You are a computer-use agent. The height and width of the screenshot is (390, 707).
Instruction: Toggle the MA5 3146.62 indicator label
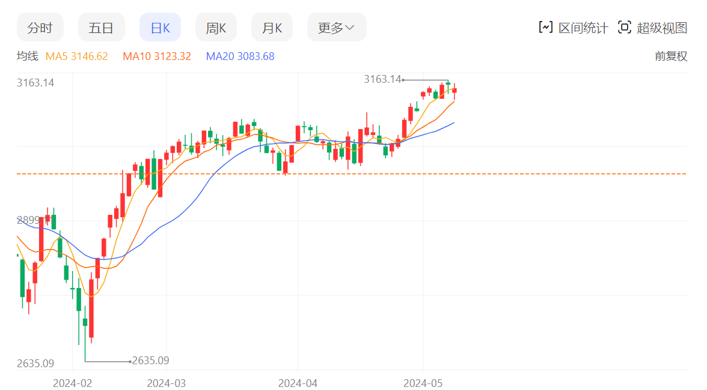(x=77, y=56)
